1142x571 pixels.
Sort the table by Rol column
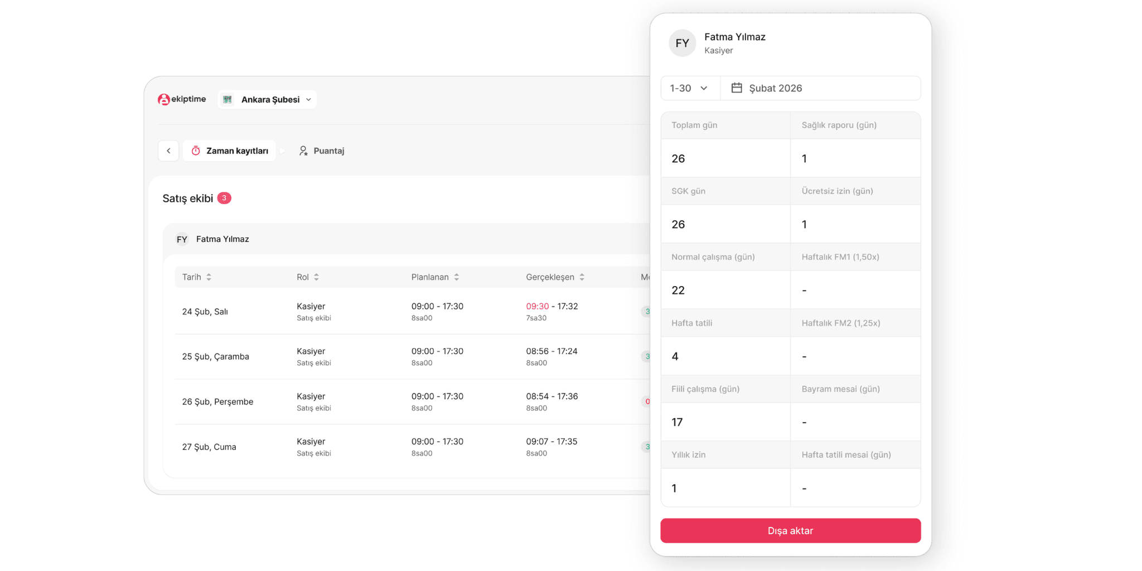[316, 277]
